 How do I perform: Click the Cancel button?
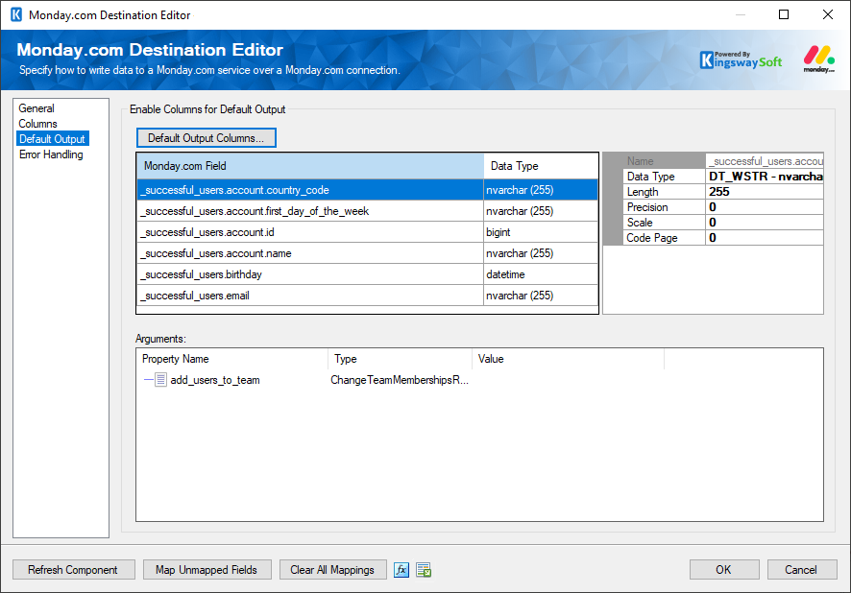[801, 570]
